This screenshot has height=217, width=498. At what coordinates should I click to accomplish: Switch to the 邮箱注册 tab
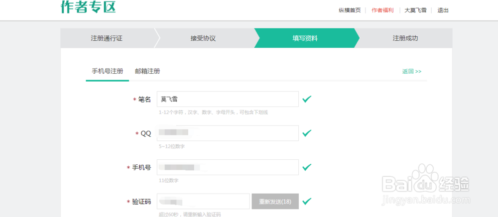(x=147, y=71)
